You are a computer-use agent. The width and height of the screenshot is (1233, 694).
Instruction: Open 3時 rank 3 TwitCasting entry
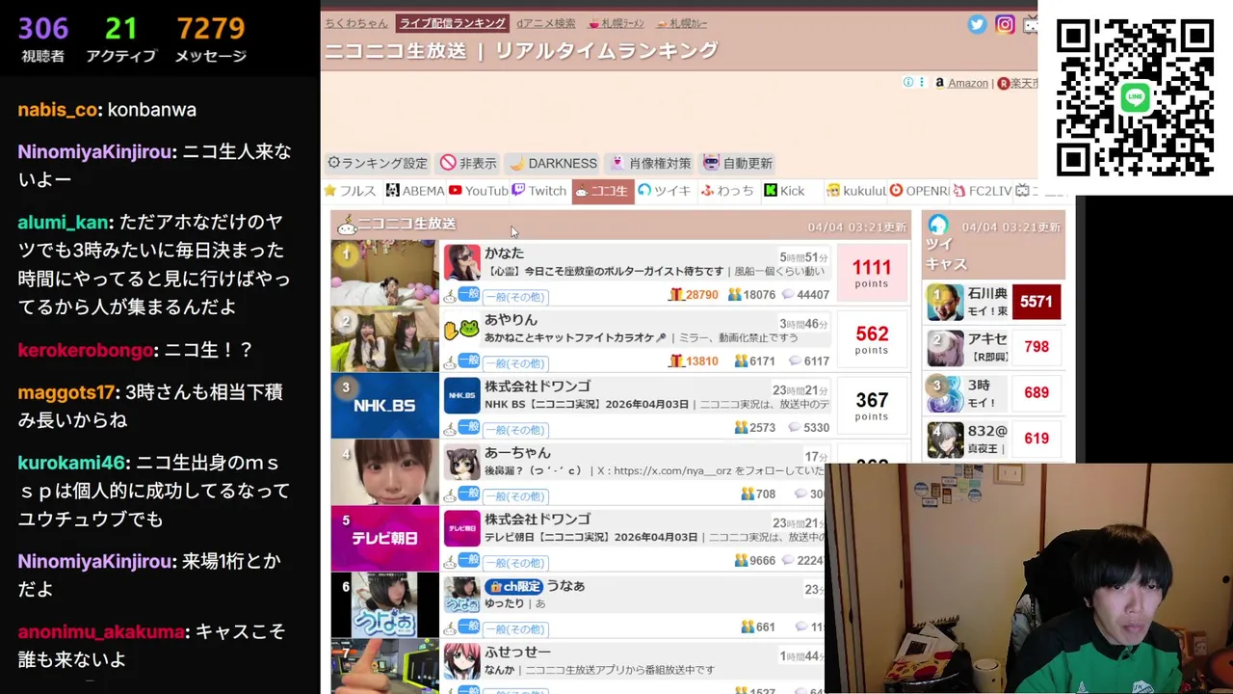coord(994,393)
